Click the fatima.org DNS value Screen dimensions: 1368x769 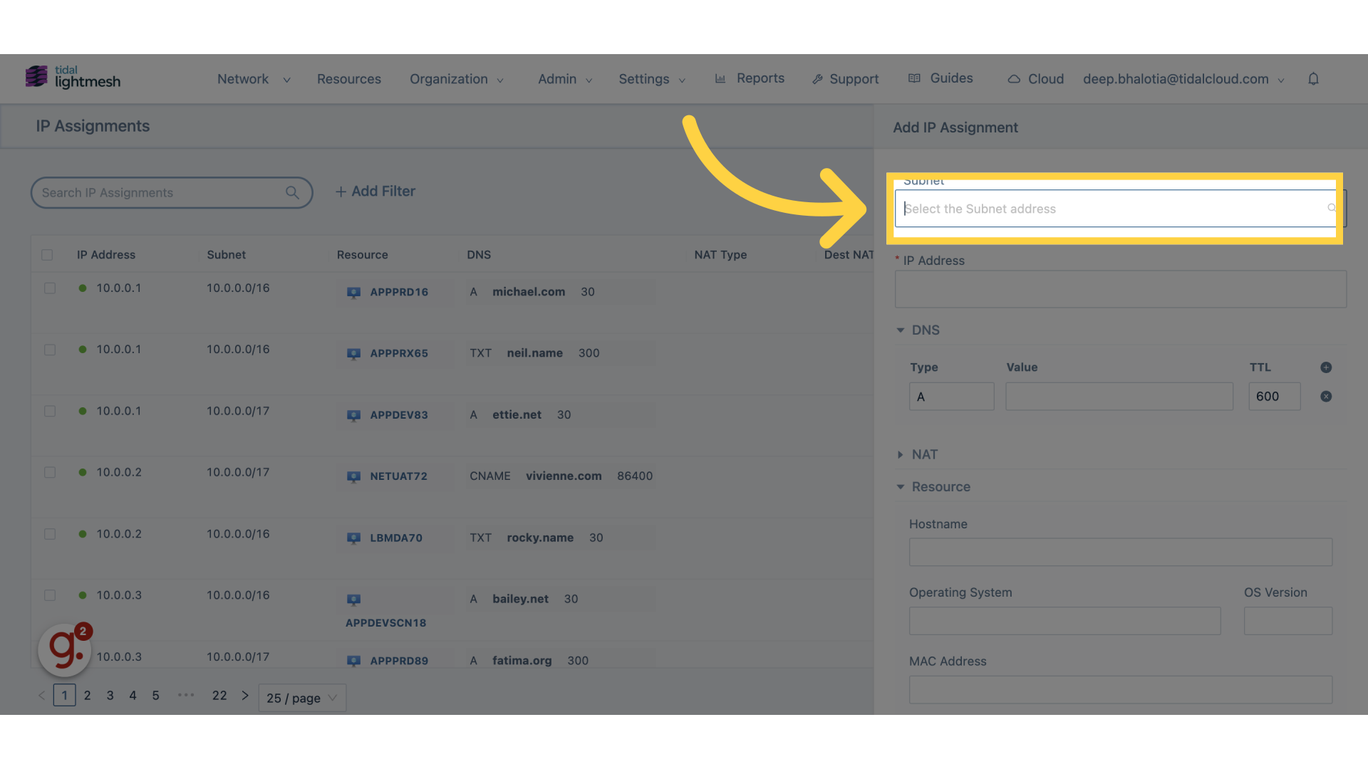pos(522,661)
